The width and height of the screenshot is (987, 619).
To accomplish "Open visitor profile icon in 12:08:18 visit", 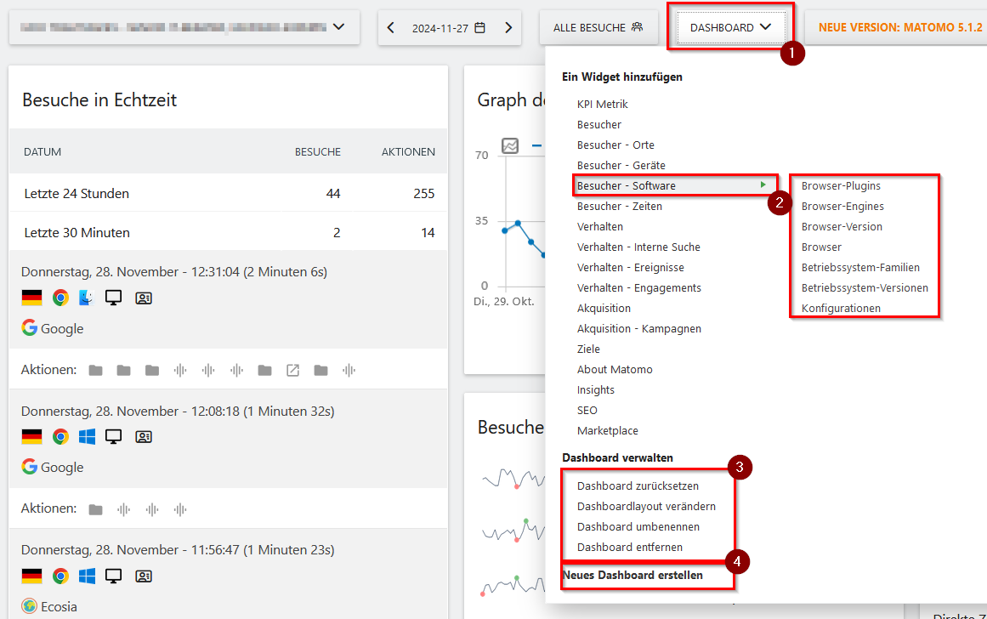I will tap(144, 436).
